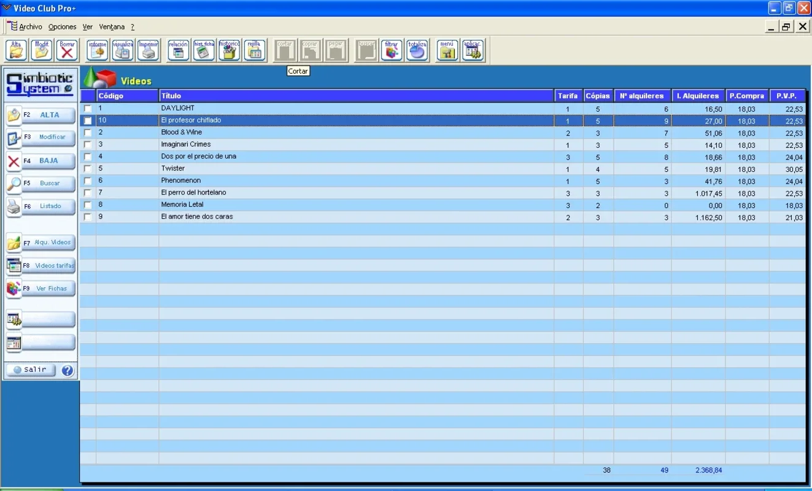The width and height of the screenshot is (812, 491).
Task: Click the aplicac. toolbar icon
Action: (473, 50)
